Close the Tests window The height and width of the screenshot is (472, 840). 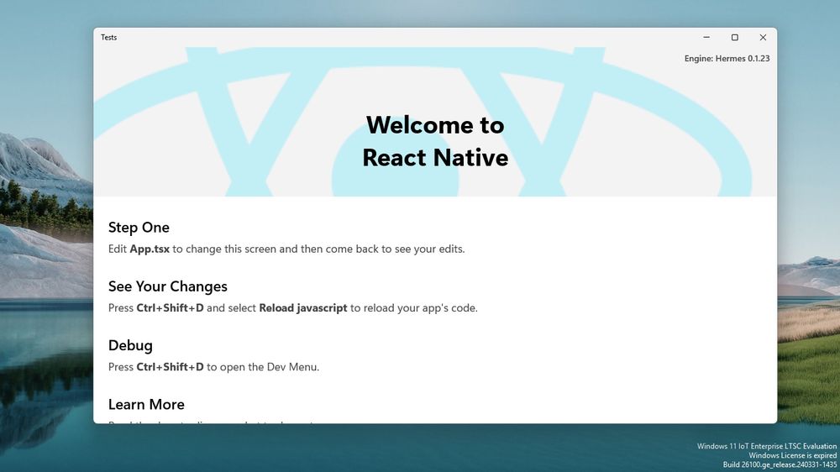[x=763, y=38]
